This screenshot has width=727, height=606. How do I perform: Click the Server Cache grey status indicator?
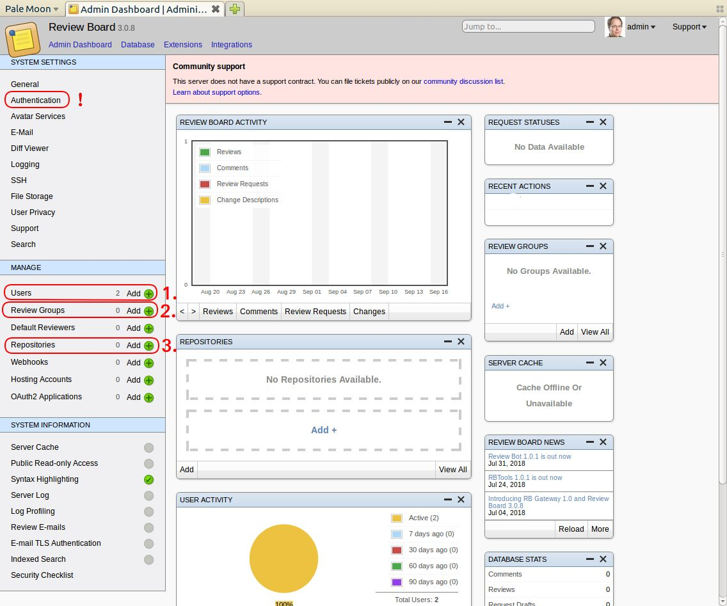pyautogui.click(x=148, y=447)
